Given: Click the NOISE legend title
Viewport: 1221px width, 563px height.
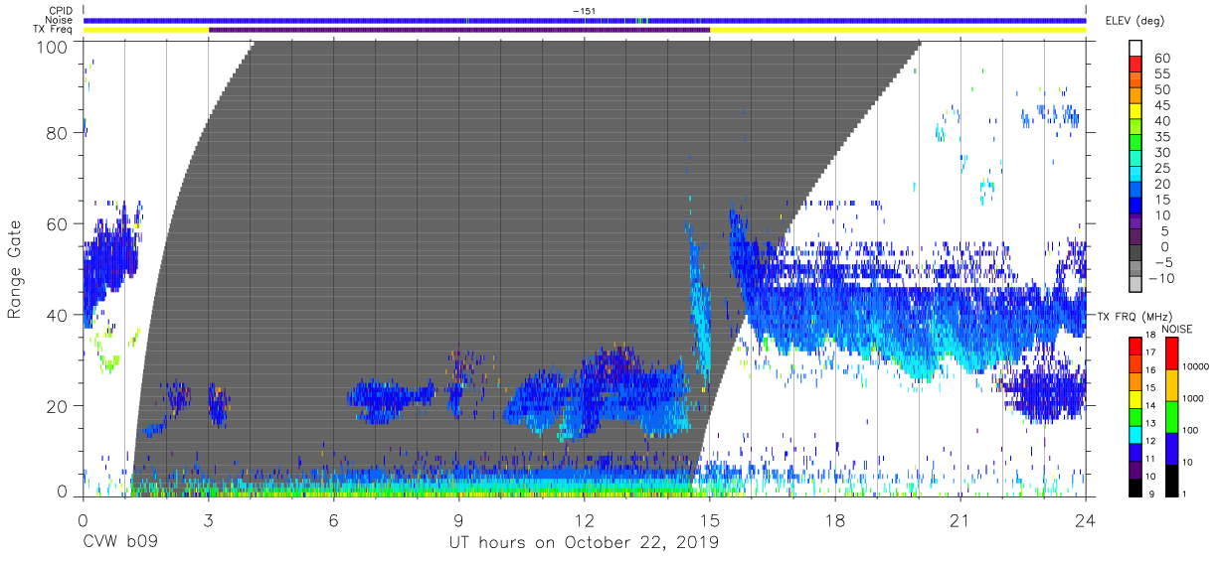Looking at the screenshot, I should 1177,329.
